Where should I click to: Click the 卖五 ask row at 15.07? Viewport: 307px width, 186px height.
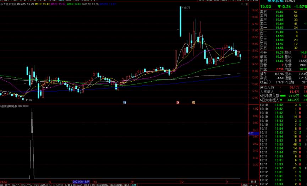(x=283, y=12)
